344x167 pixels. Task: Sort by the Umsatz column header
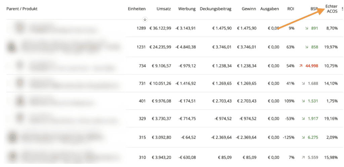click(164, 9)
